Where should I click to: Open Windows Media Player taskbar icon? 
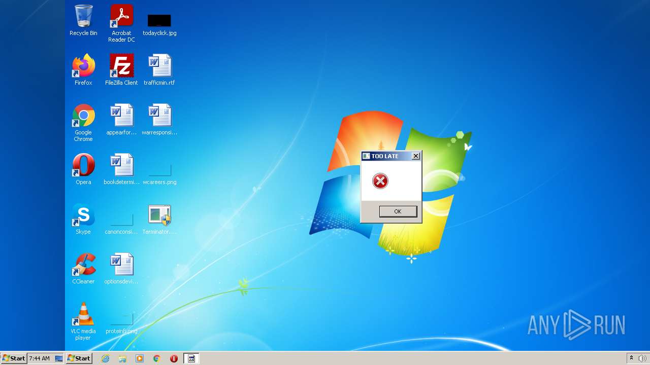click(x=140, y=358)
